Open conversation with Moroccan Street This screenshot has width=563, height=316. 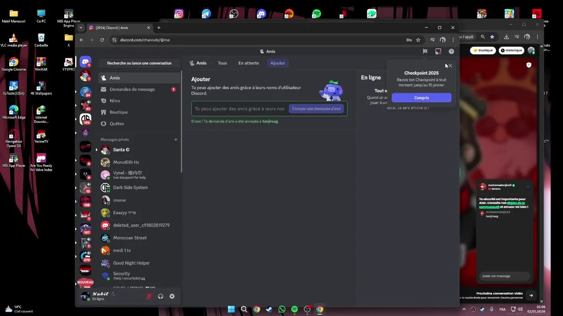point(139,238)
